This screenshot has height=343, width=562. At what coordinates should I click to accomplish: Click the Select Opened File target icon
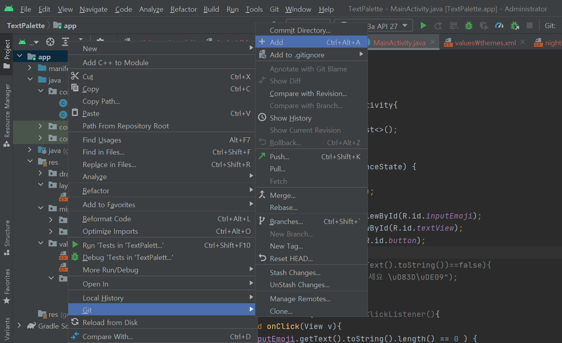[50, 42]
